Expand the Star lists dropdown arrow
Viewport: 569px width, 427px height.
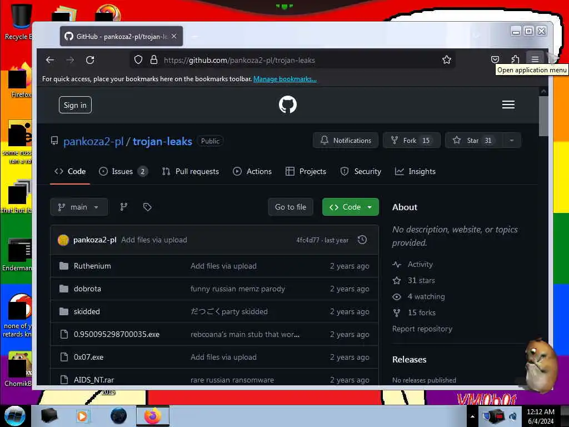[x=512, y=141]
